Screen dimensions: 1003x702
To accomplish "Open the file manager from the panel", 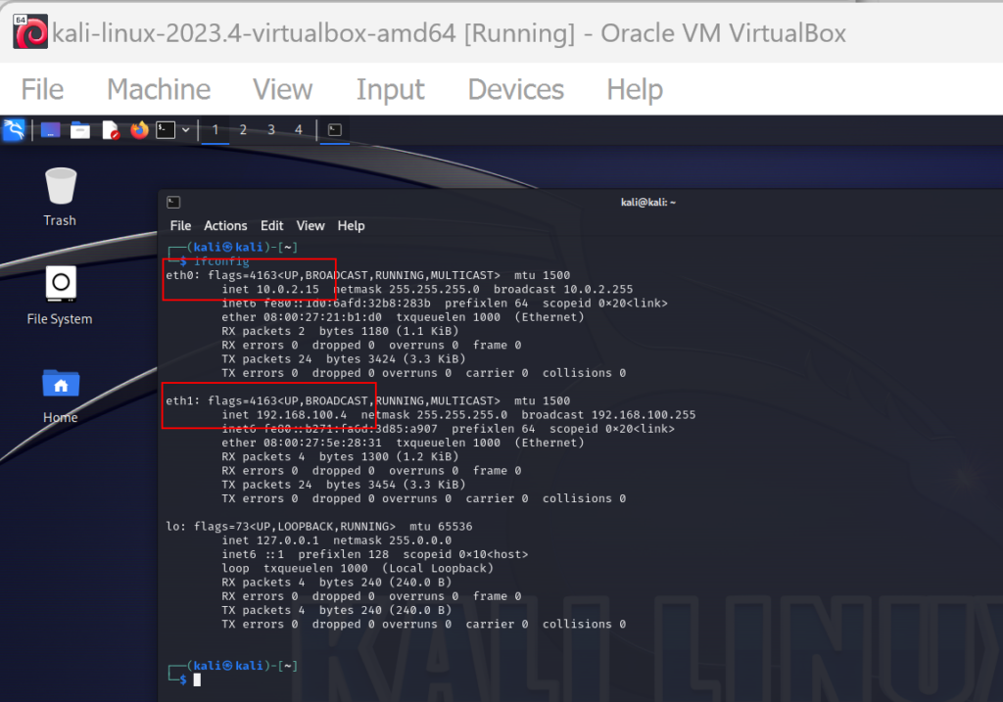I will (80, 130).
